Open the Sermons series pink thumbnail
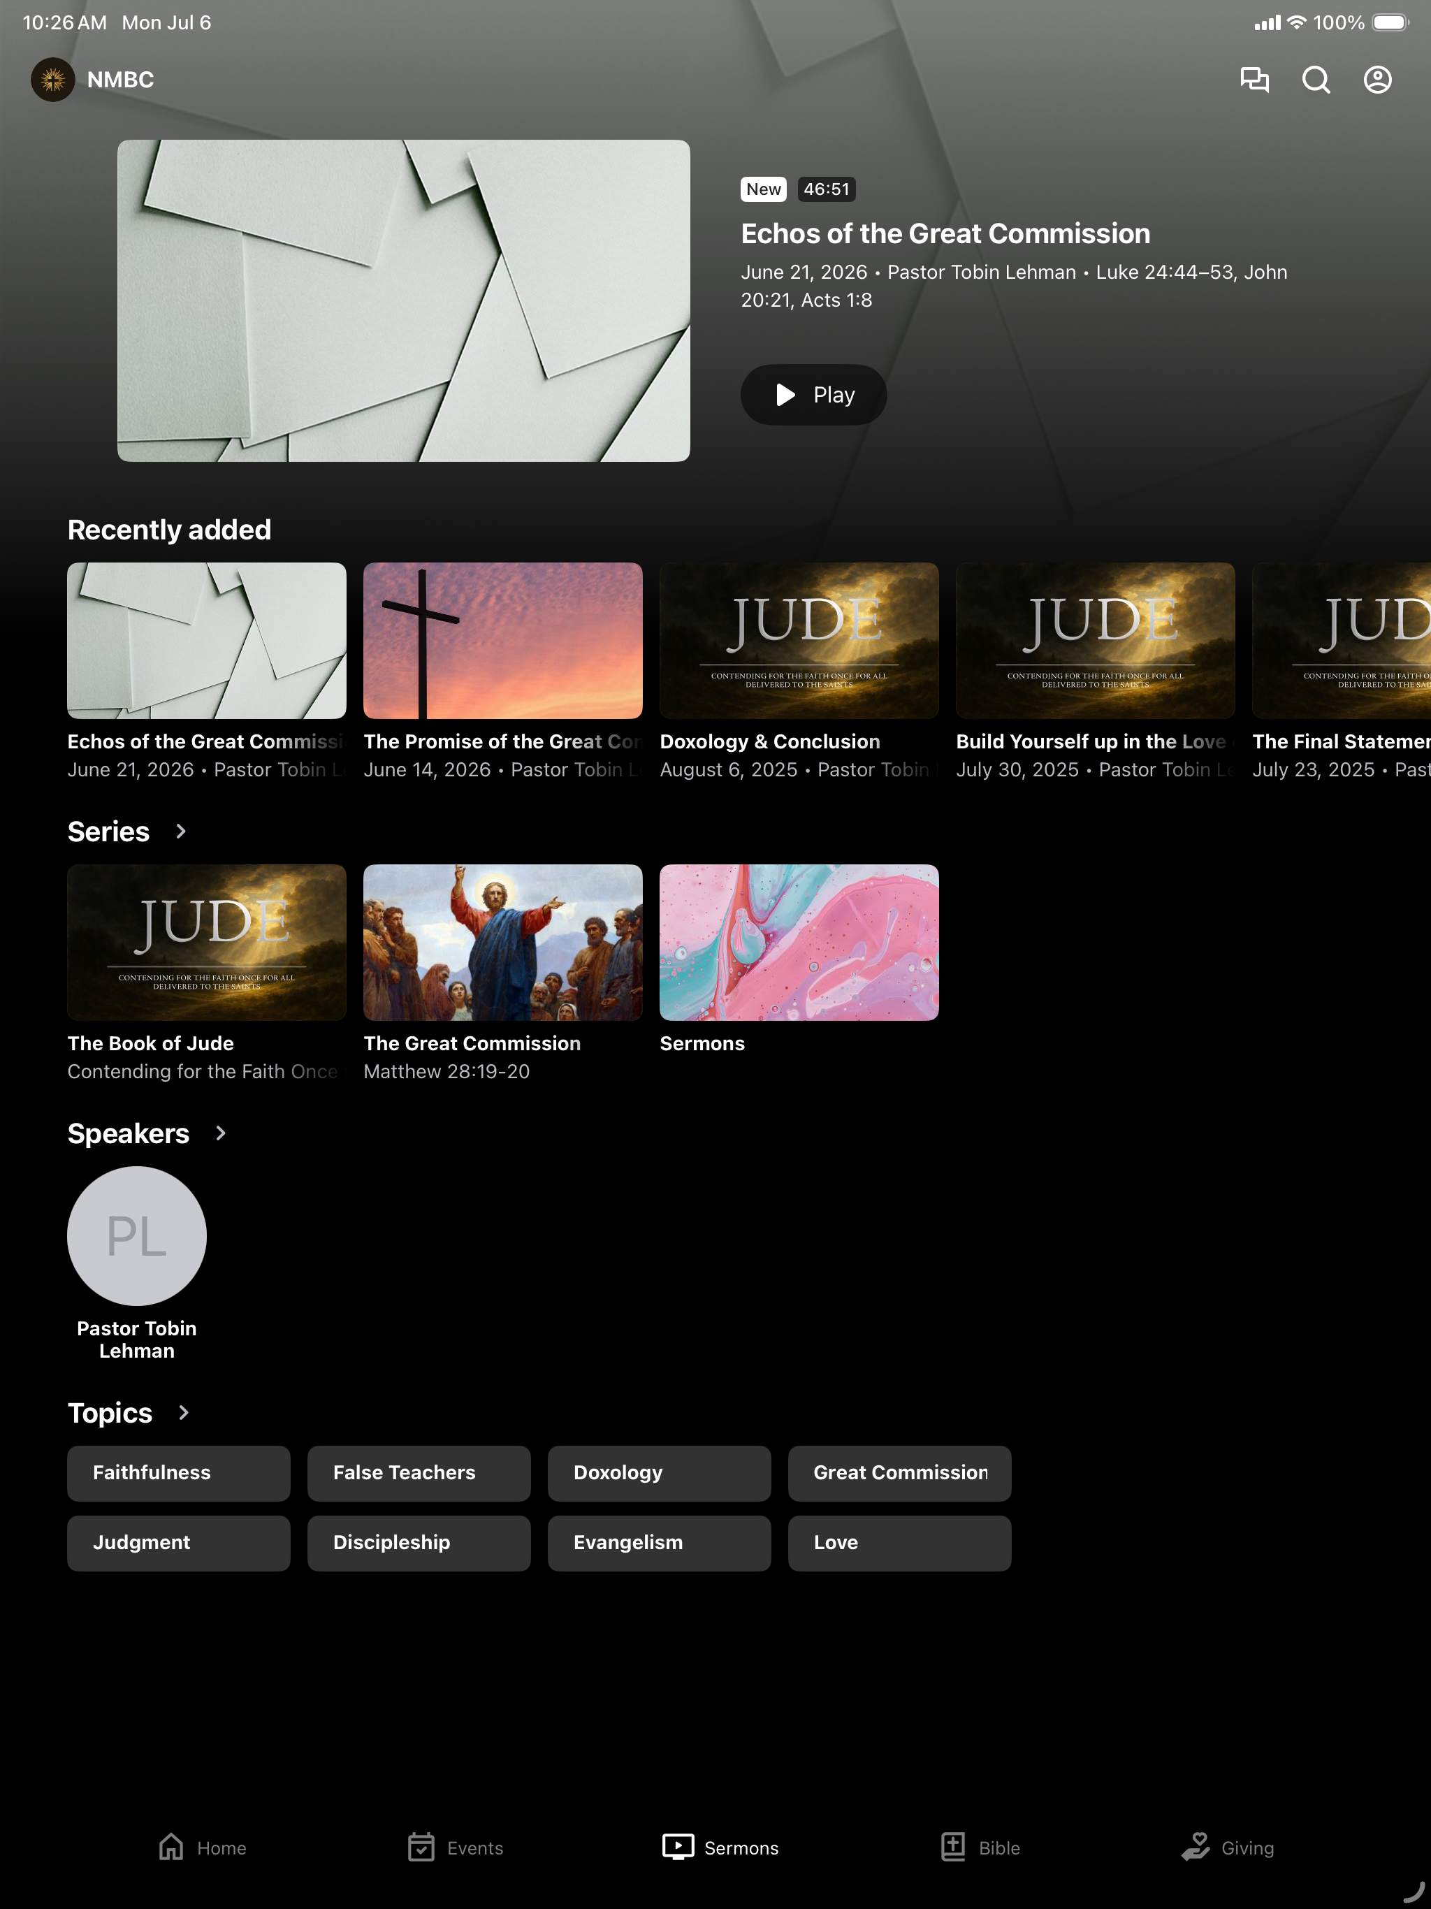 click(799, 943)
